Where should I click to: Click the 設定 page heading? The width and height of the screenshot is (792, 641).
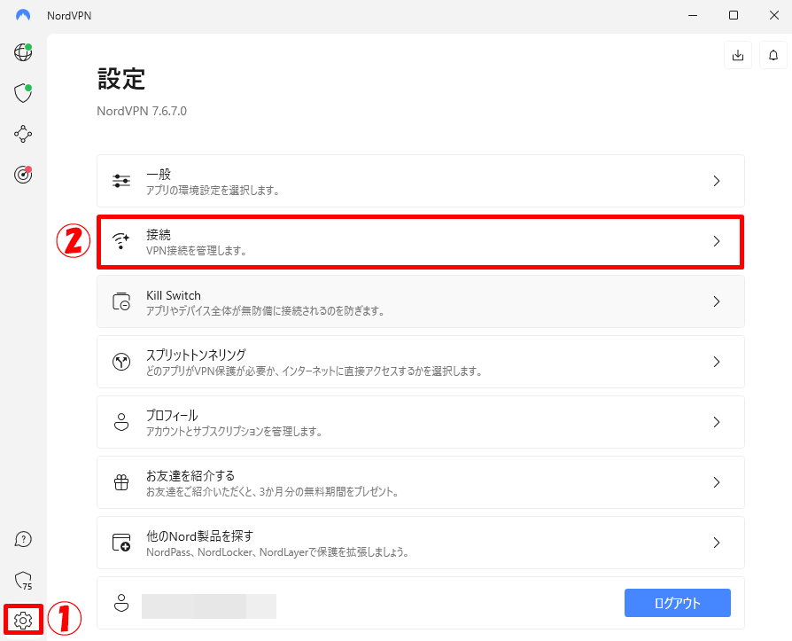click(121, 79)
